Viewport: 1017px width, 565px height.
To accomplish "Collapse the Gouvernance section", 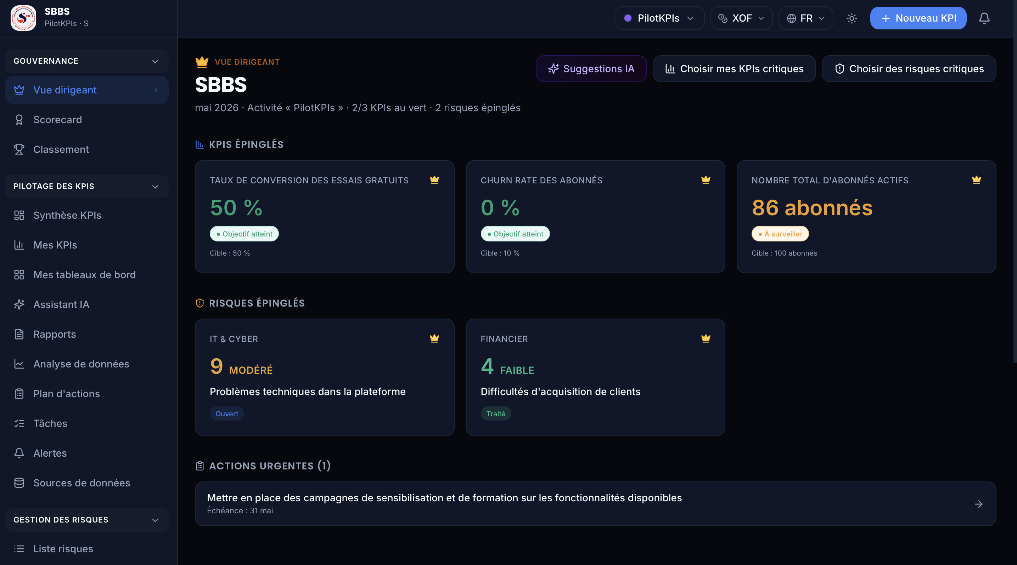I will pos(87,61).
